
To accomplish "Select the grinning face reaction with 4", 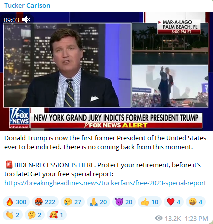I will [x=196, y=202].
